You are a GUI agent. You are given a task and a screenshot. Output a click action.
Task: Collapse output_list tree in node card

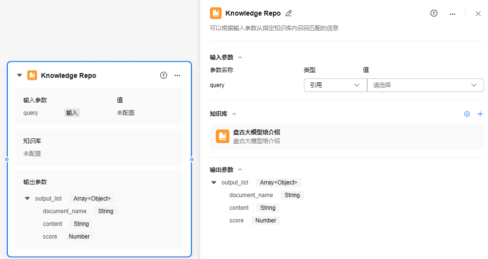(27, 199)
